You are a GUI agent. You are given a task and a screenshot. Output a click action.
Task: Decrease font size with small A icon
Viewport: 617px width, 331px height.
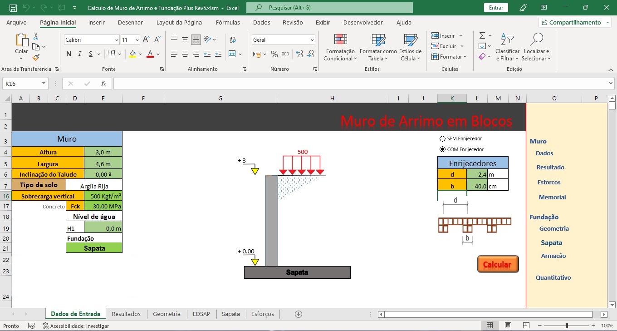click(x=157, y=40)
